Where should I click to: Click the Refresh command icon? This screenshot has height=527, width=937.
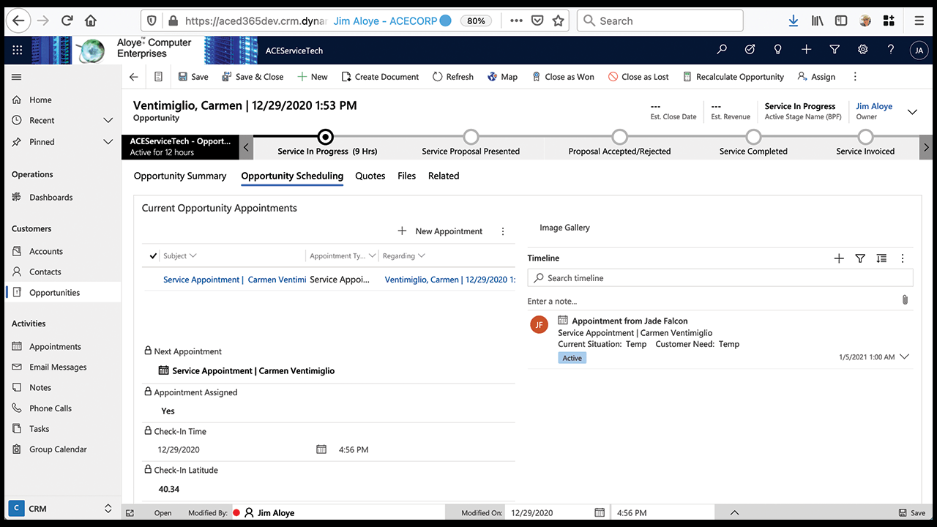pyautogui.click(x=438, y=77)
